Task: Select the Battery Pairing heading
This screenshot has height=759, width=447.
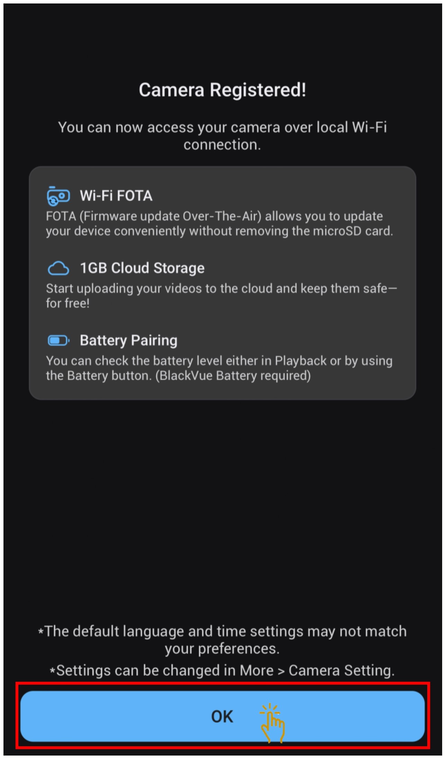Action: pyautogui.click(x=128, y=340)
